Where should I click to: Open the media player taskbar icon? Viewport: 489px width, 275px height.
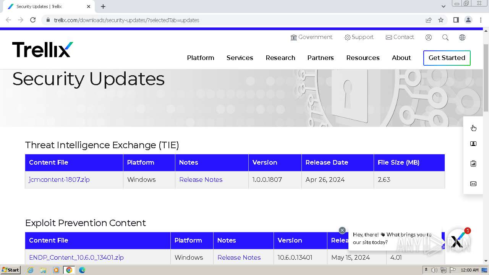point(56,270)
